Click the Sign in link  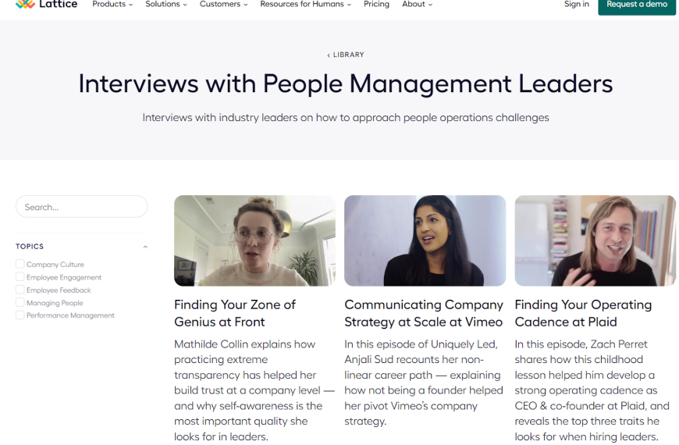(x=577, y=5)
